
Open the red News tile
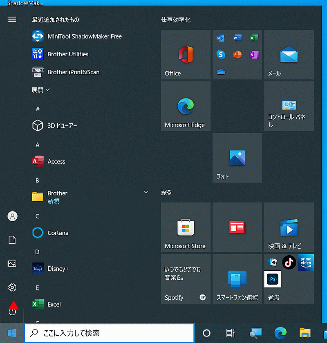point(237,227)
